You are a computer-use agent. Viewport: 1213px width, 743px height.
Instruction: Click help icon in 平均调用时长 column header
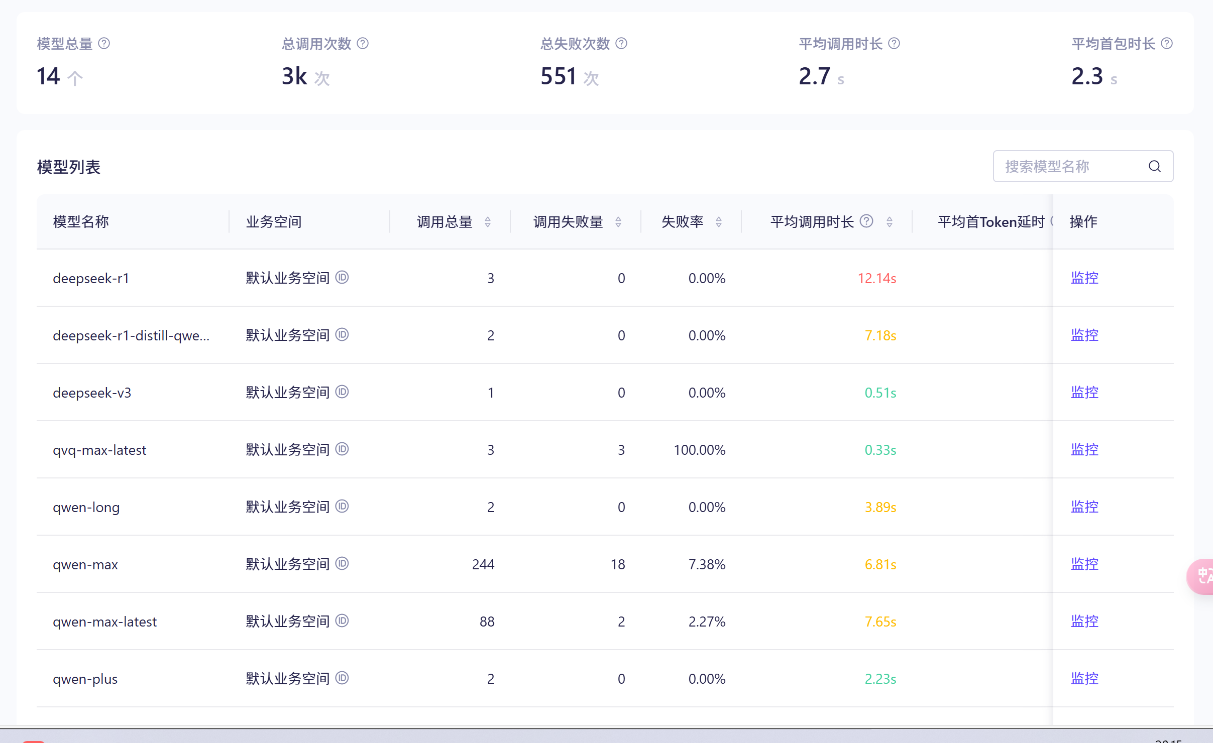(x=866, y=221)
